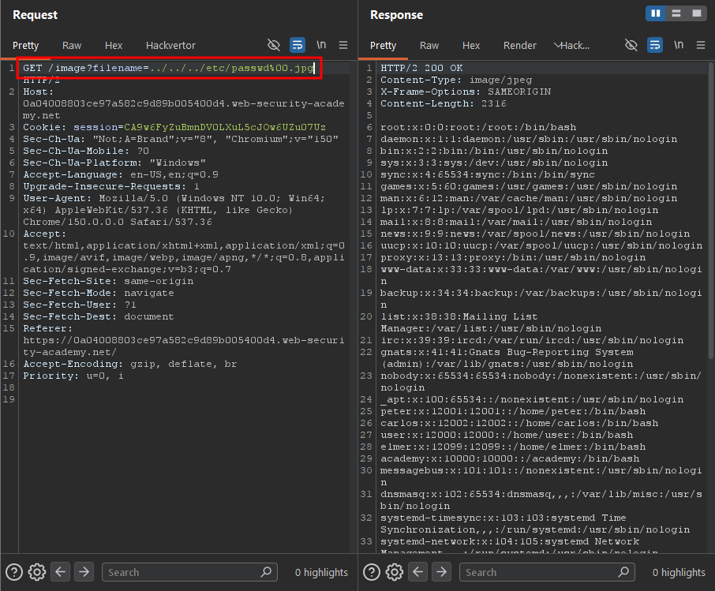Click the GET /image?filename request line
The height and width of the screenshot is (591, 715).
tap(169, 68)
